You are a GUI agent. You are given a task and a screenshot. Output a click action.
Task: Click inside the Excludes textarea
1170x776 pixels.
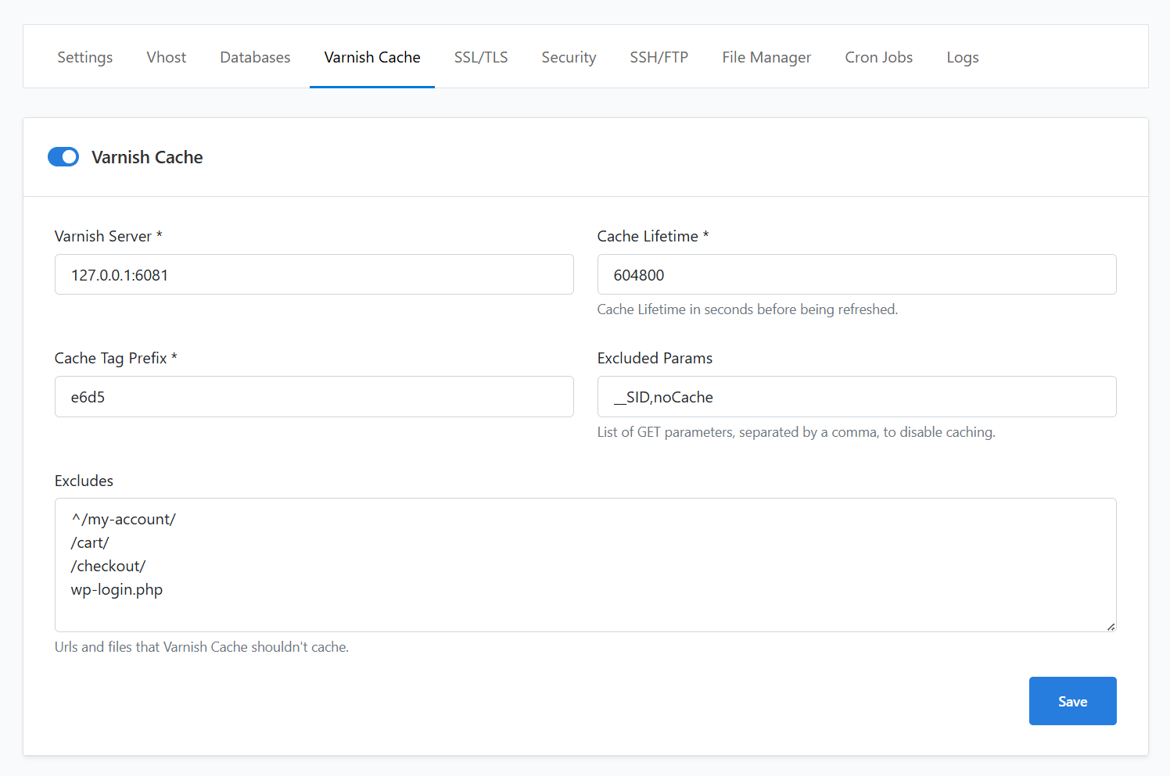(x=585, y=564)
